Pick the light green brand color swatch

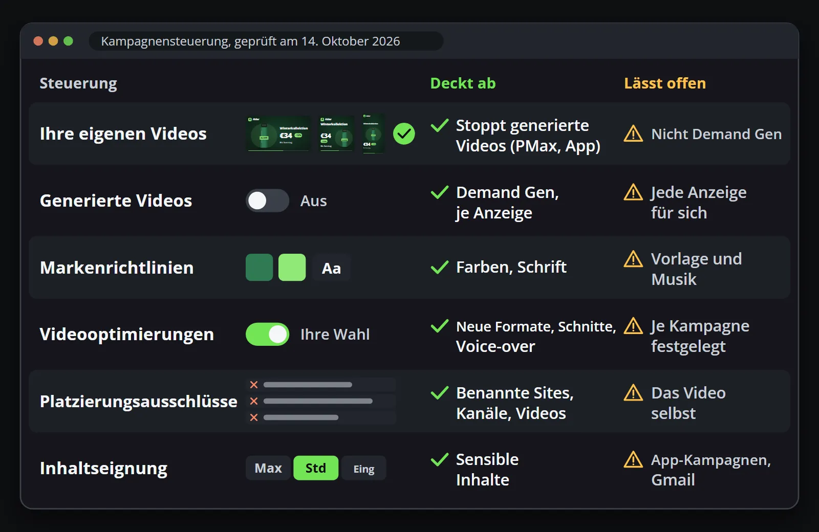click(292, 268)
